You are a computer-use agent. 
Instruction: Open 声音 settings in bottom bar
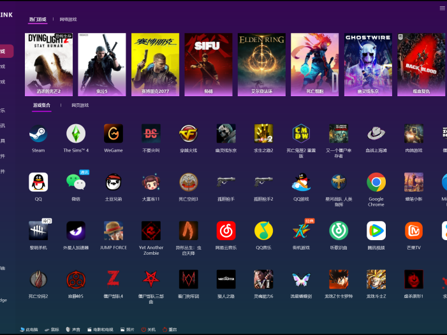point(73,330)
